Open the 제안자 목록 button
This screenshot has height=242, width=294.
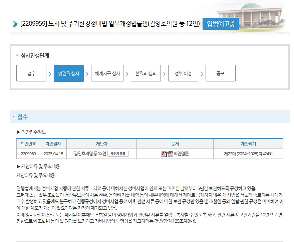(119, 154)
